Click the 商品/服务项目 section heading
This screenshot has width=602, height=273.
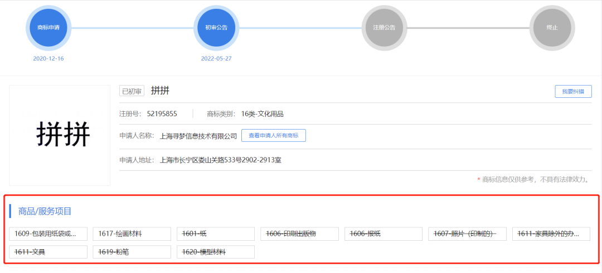(45, 211)
